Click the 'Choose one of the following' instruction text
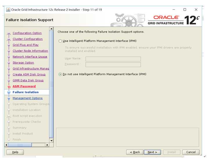The height and width of the screenshot is (159, 207). pos(101,32)
